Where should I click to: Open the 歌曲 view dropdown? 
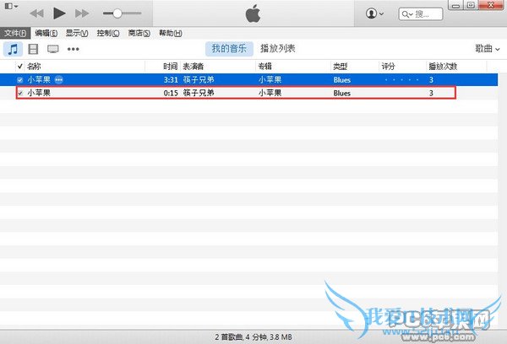488,49
